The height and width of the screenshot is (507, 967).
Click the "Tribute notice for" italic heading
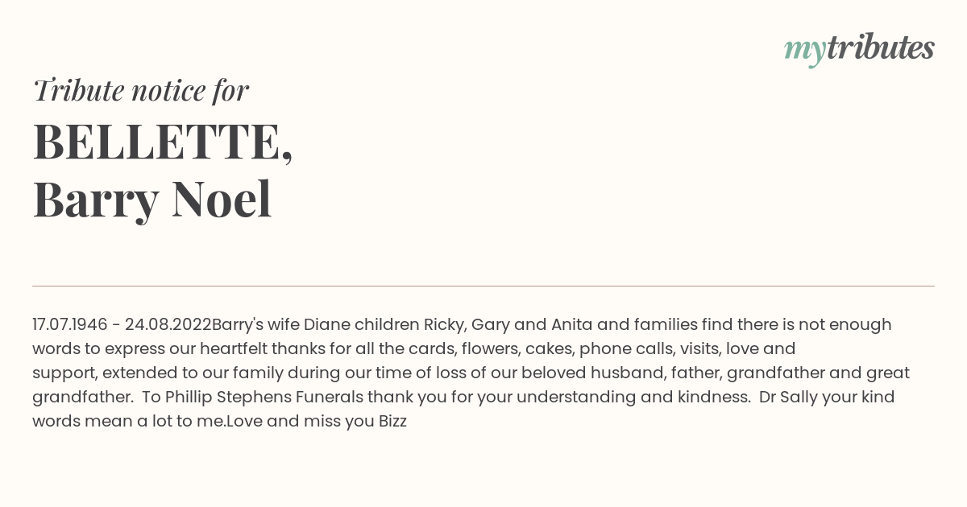pyautogui.click(x=141, y=90)
